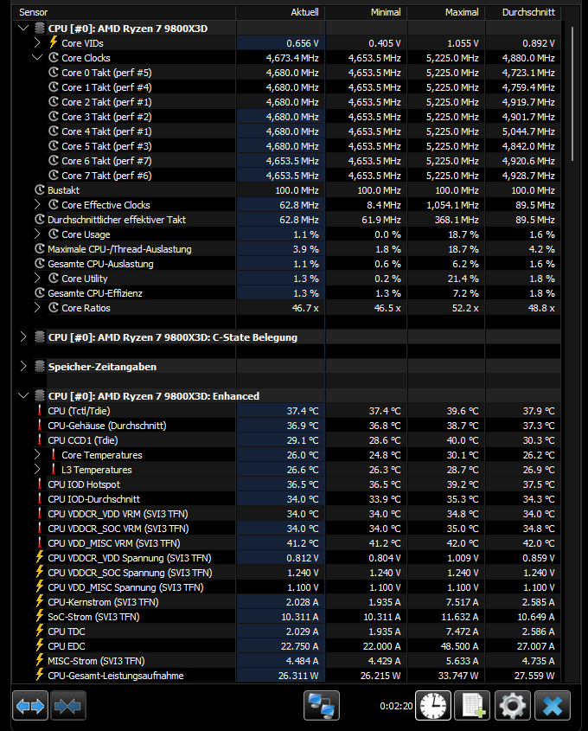Open sensor settings gear icon

point(513,706)
